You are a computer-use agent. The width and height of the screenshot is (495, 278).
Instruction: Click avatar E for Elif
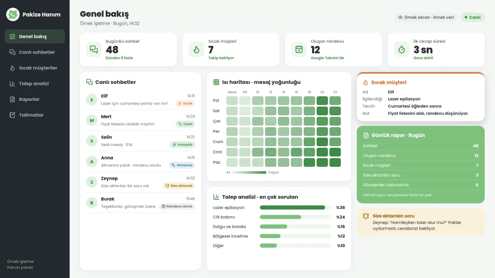click(x=92, y=99)
